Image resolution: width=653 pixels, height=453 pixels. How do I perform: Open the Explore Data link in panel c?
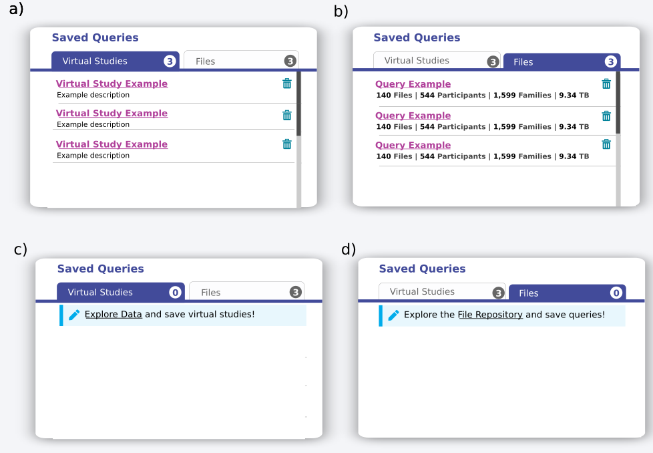(x=113, y=314)
